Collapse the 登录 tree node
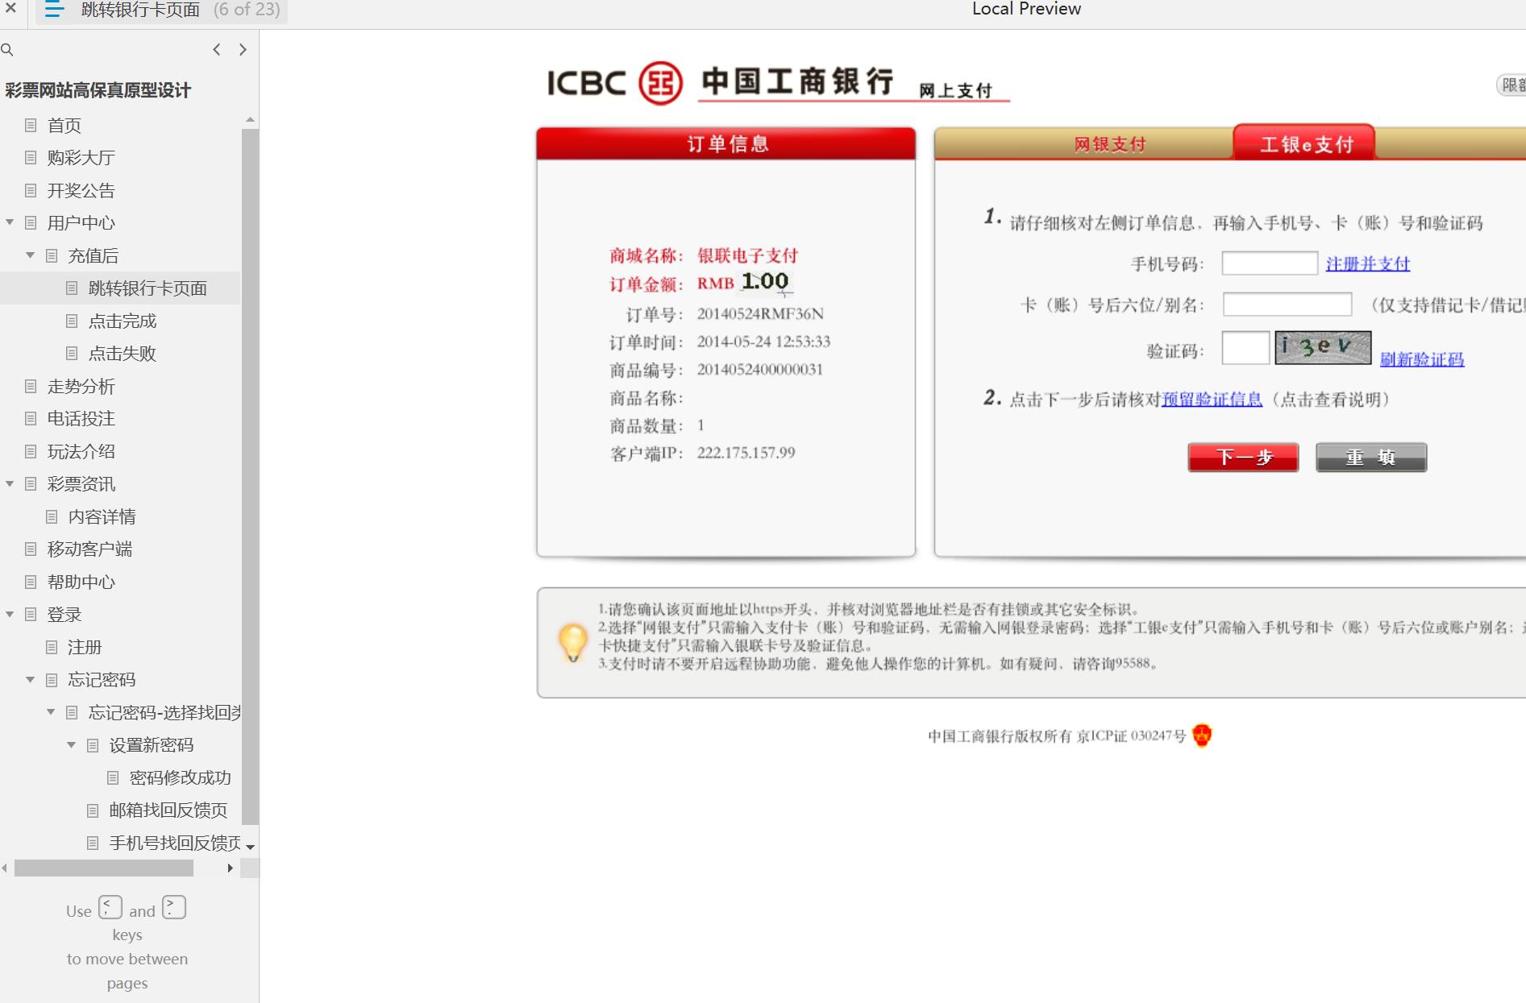Image resolution: width=1526 pixels, height=1003 pixels. pyautogui.click(x=10, y=614)
